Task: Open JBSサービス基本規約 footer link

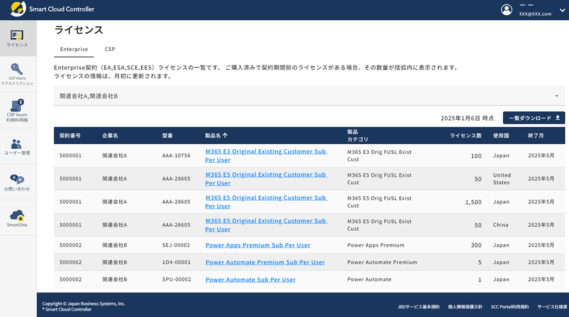Action: pos(419,307)
